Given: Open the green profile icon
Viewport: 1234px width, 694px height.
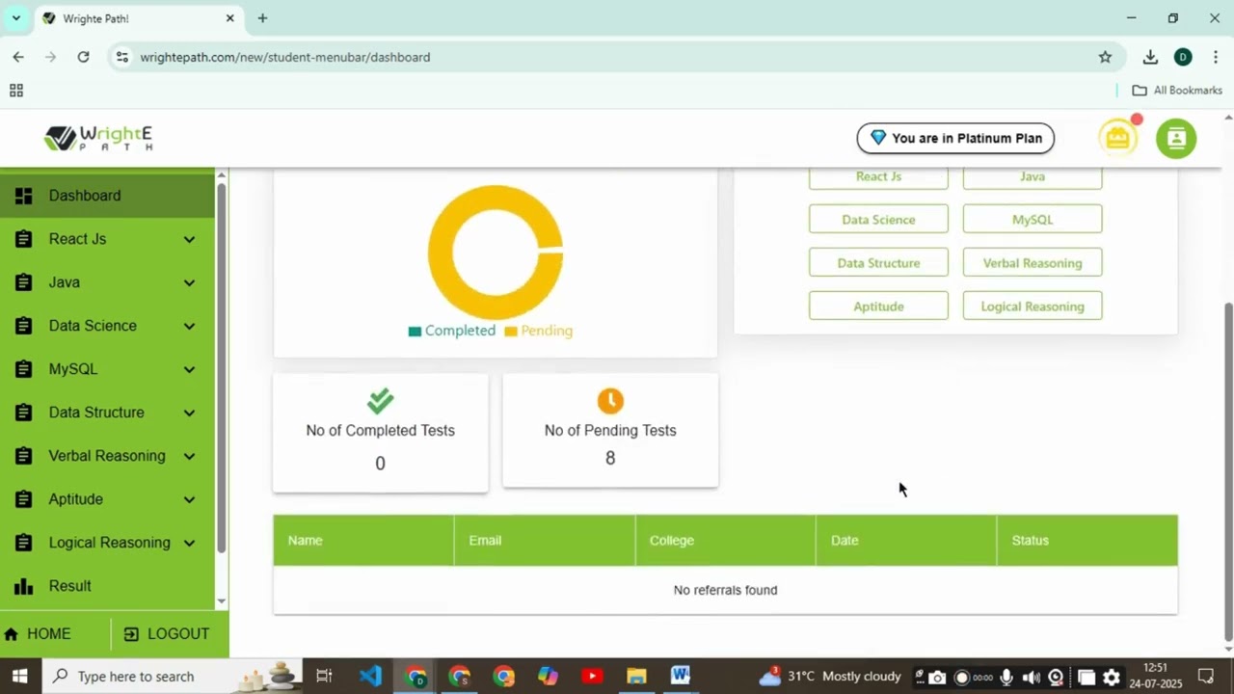Looking at the screenshot, I should pos(1176,138).
